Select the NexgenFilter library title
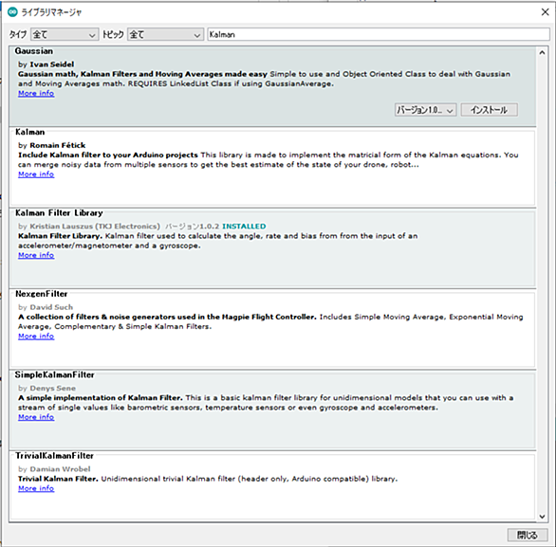 click(x=41, y=294)
